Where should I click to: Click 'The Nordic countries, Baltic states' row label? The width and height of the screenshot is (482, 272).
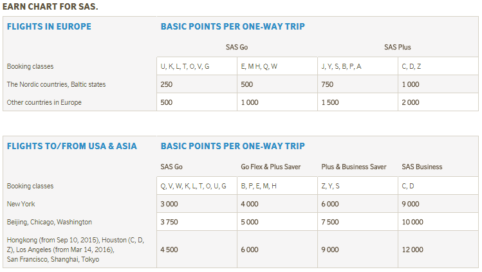point(56,84)
